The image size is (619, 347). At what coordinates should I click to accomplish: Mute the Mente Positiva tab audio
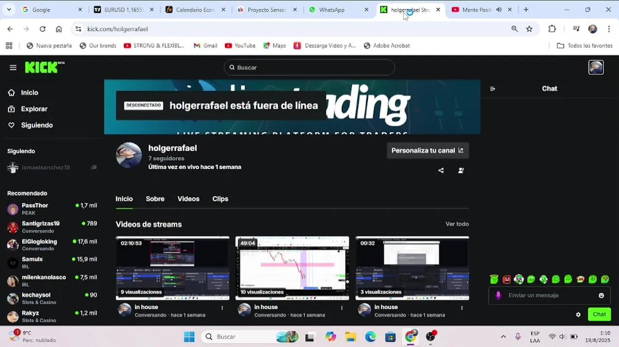(x=498, y=10)
